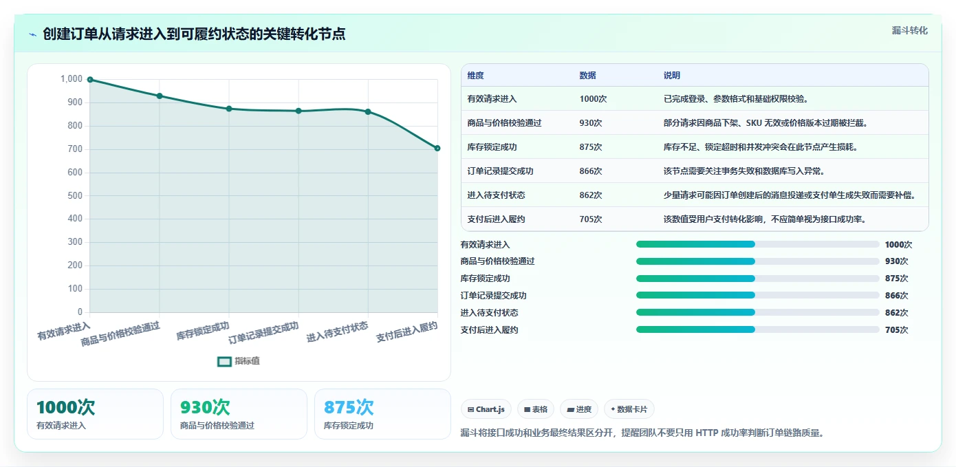
Task: Click the chart point for 进入待支付状态
Action: point(368,111)
